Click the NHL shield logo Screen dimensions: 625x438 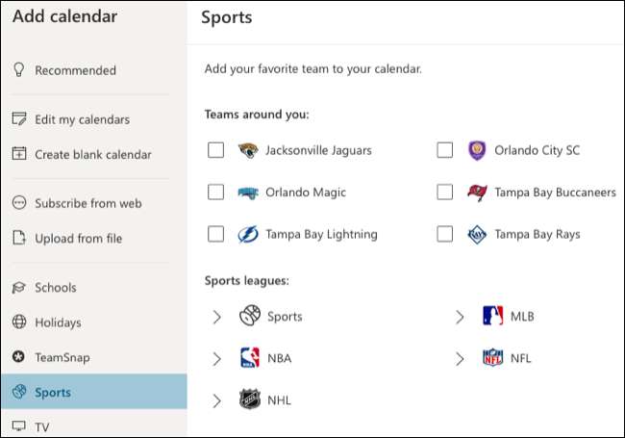tap(249, 400)
